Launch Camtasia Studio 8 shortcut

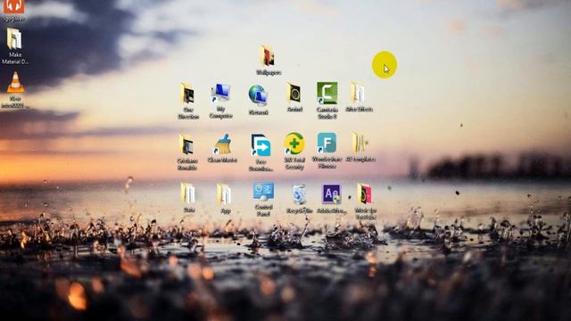[x=327, y=93]
